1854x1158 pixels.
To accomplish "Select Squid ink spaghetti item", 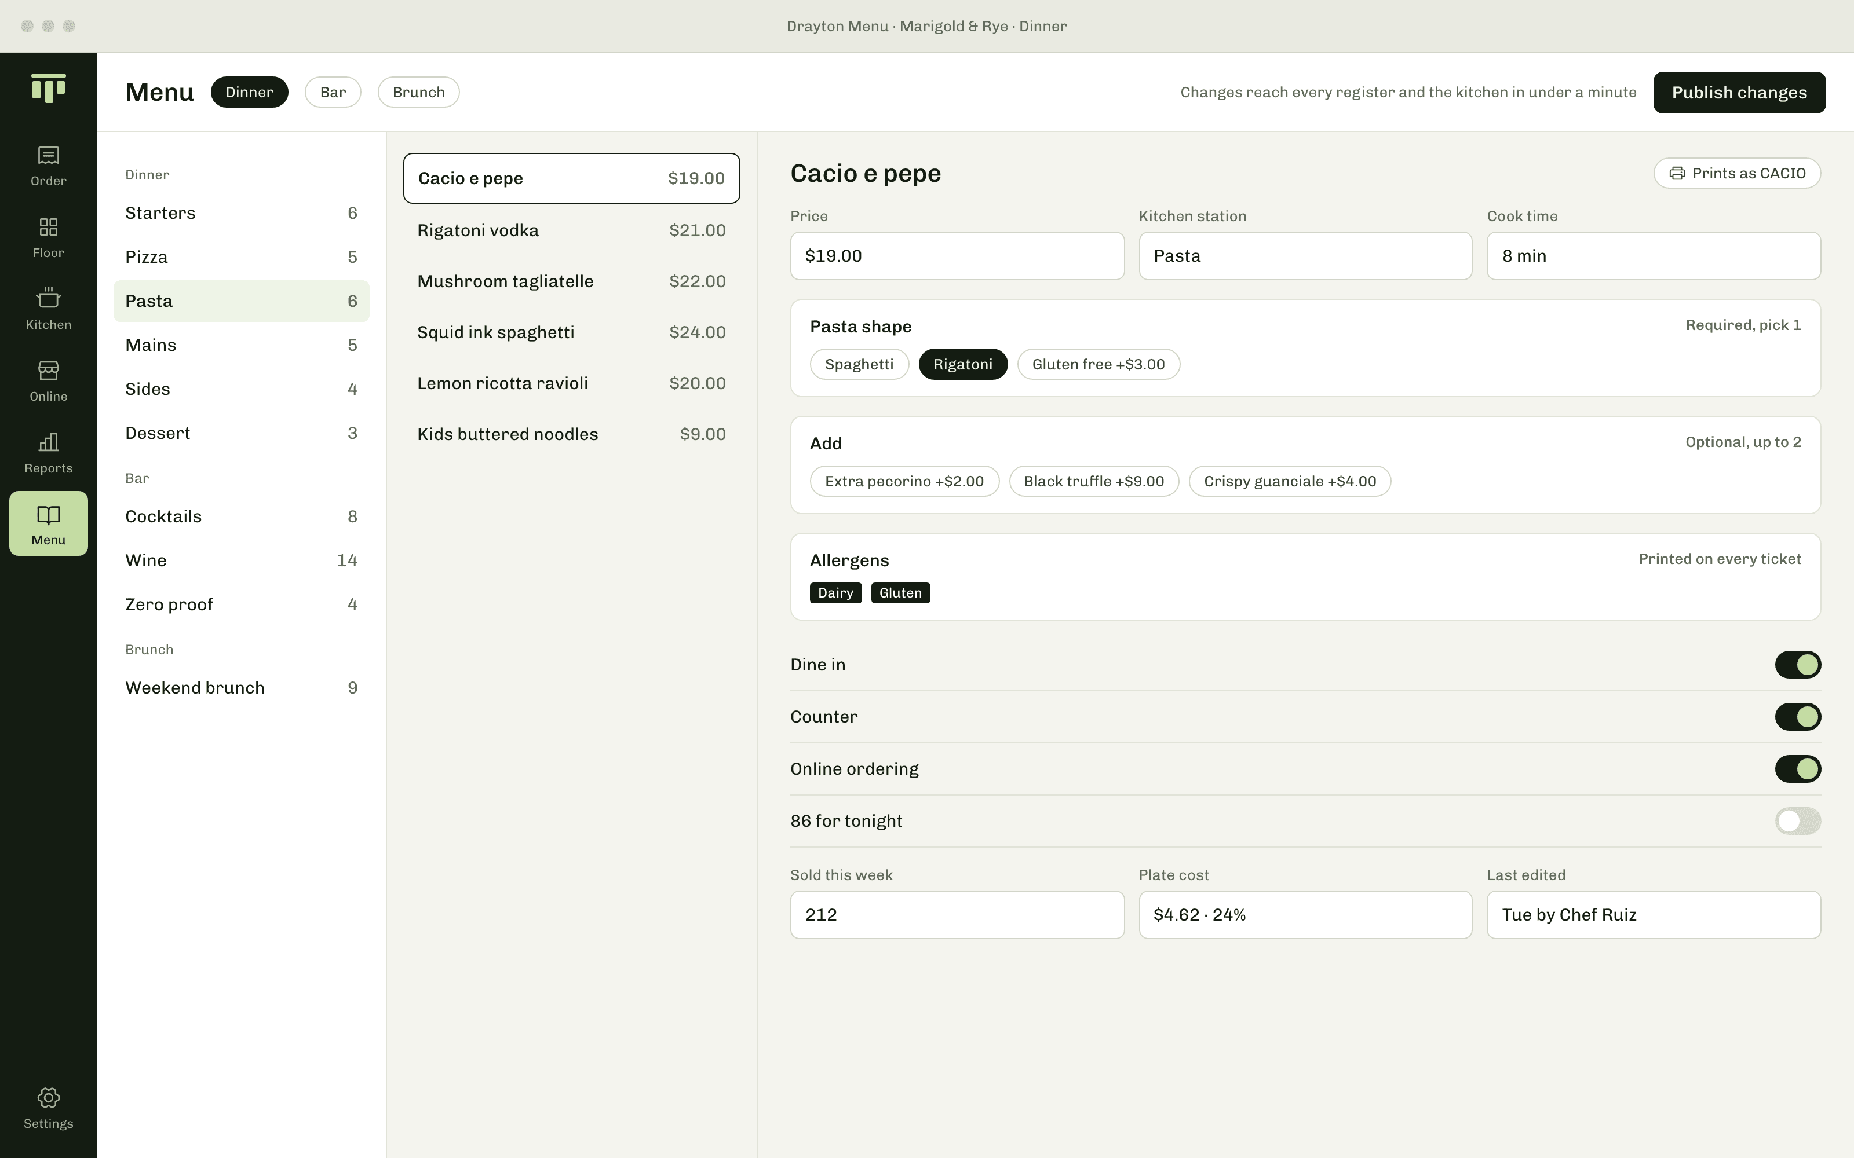I will click(x=571, y=332).
